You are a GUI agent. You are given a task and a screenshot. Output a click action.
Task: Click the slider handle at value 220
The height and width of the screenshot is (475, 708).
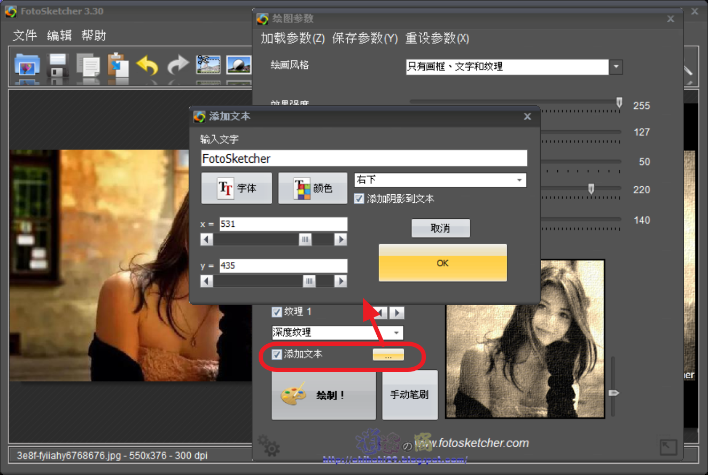point(591,189)
